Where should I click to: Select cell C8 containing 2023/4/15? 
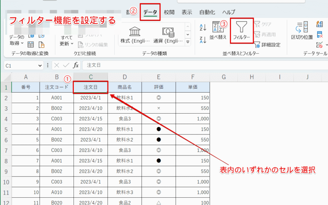(x=90, y=161)
